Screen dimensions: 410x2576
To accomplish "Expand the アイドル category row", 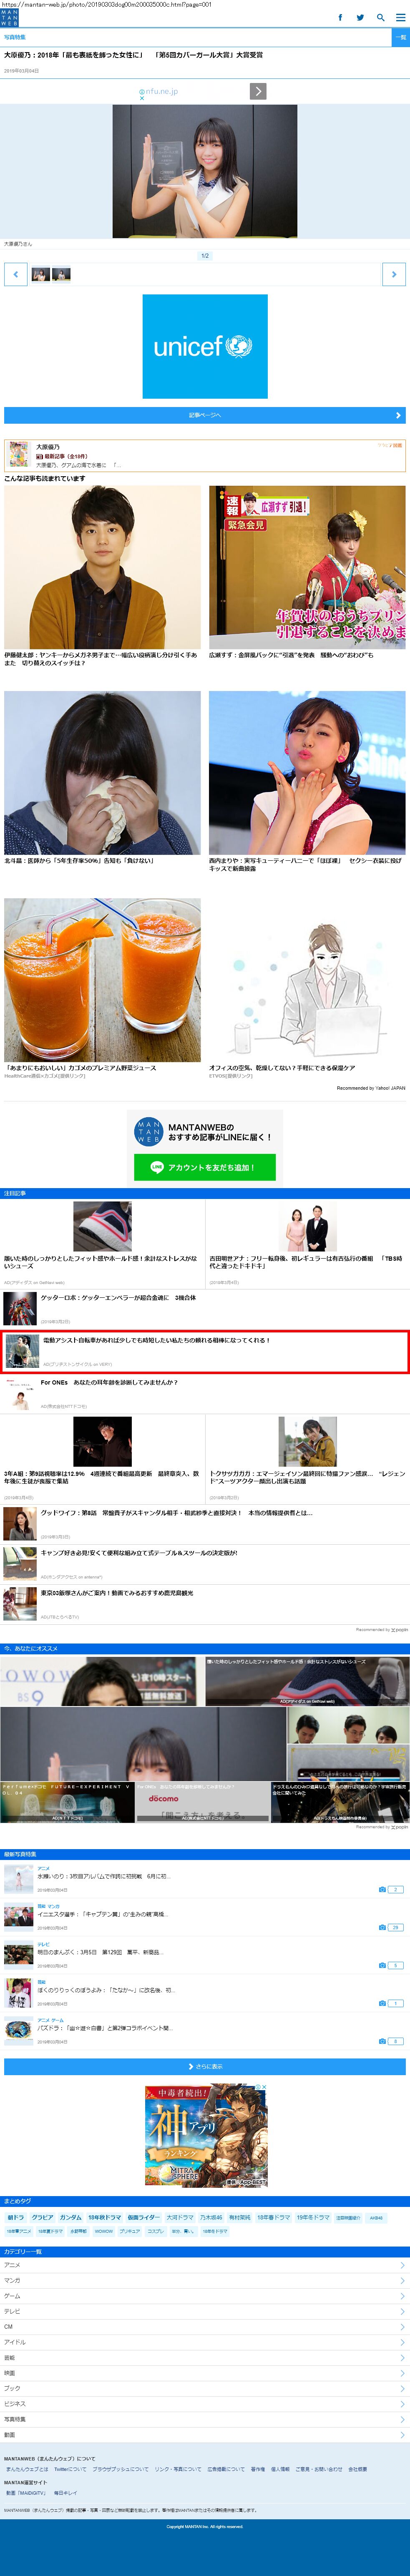I will point(205,2341).
